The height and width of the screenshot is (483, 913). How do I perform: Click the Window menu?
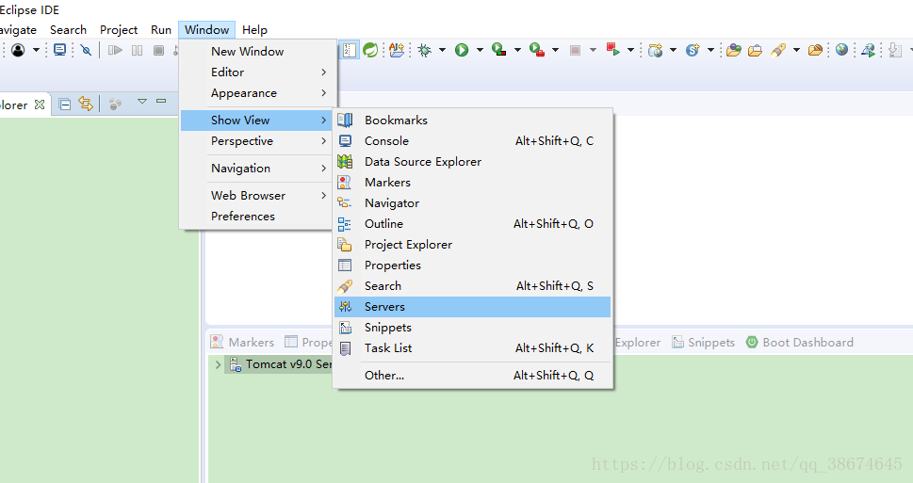[x=206, y=30]
